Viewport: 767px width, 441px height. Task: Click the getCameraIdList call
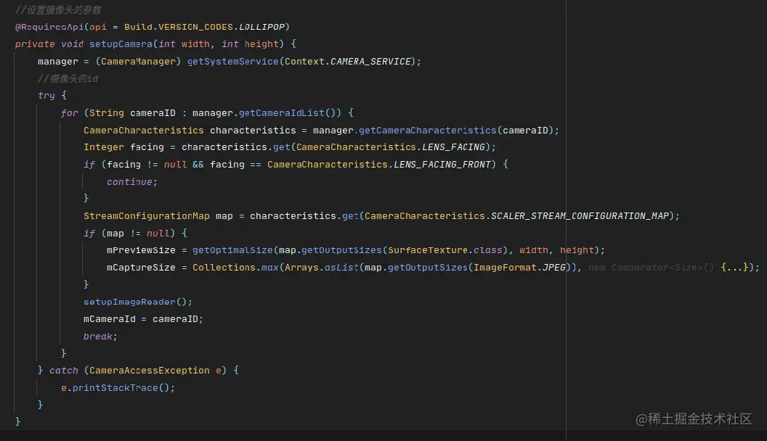click(x=282, y=113)
